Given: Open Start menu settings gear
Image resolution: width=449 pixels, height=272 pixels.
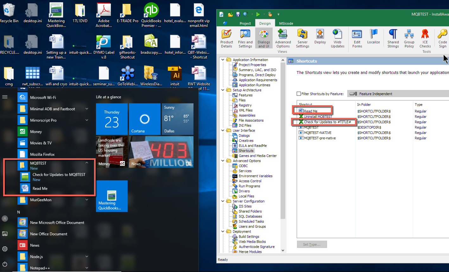Looking at the screenshot, I should (x=5, y=249).
